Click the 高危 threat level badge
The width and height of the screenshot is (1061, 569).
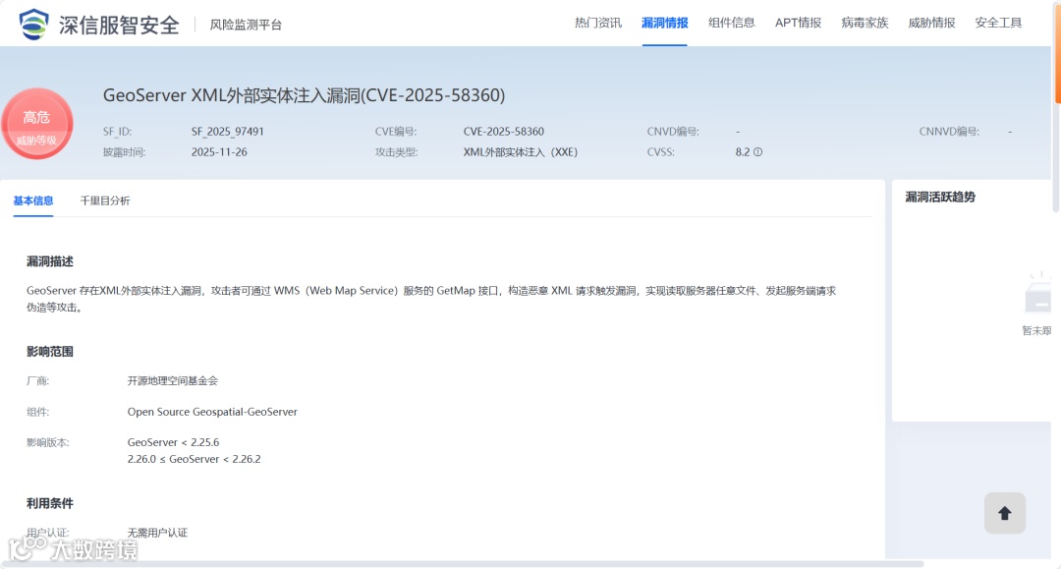point(37,124)
